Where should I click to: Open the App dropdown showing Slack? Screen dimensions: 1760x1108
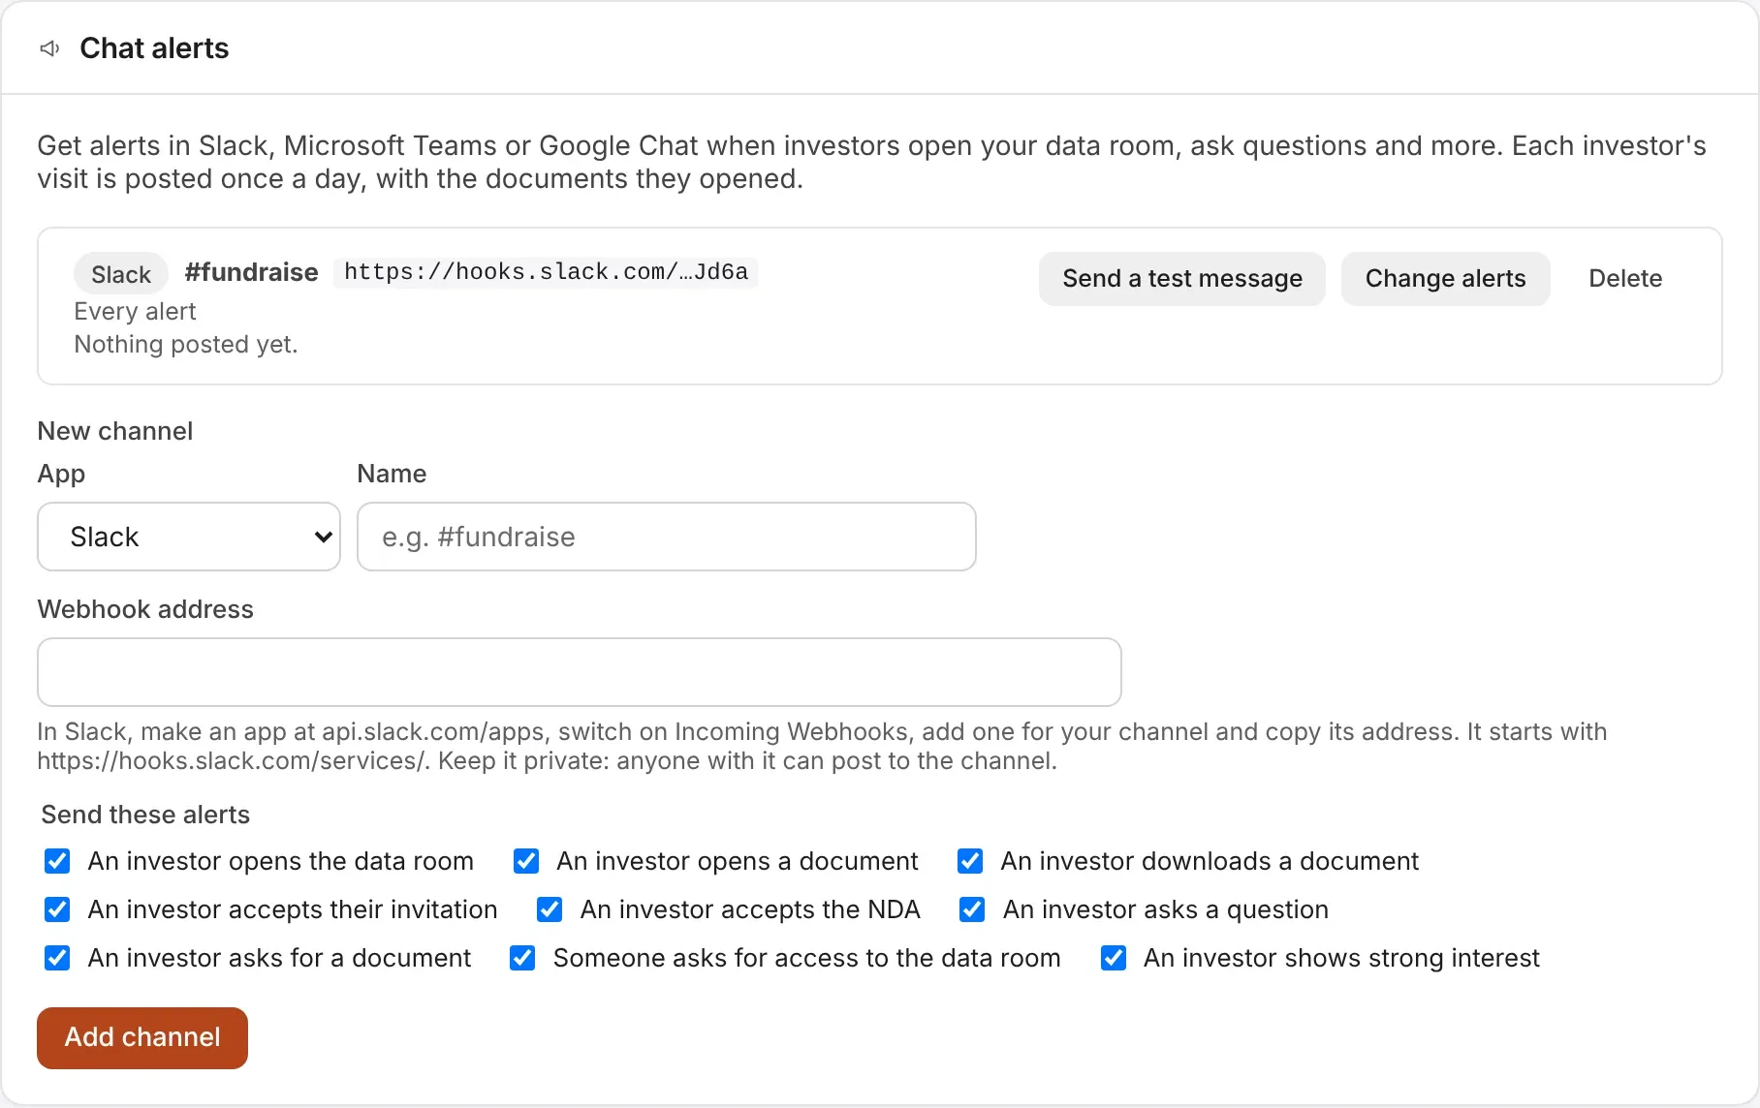[x=189, y=537]
